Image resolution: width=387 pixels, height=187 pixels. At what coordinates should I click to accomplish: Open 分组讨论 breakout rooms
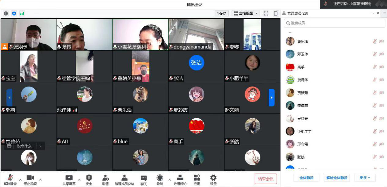180,178
